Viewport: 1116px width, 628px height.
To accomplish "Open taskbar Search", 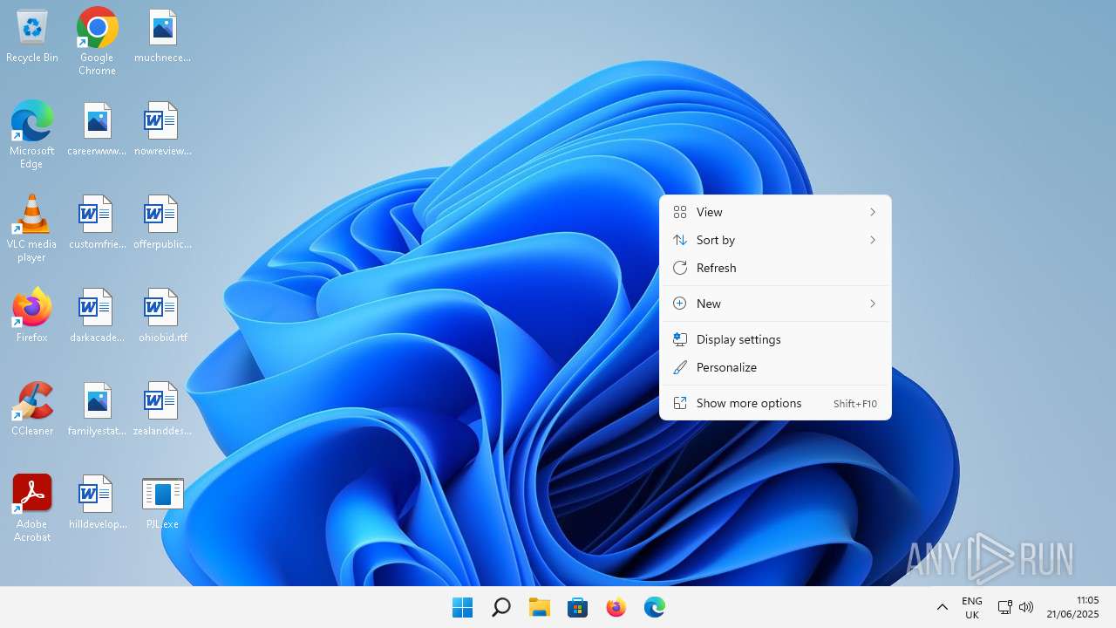I will pos(500,607).
